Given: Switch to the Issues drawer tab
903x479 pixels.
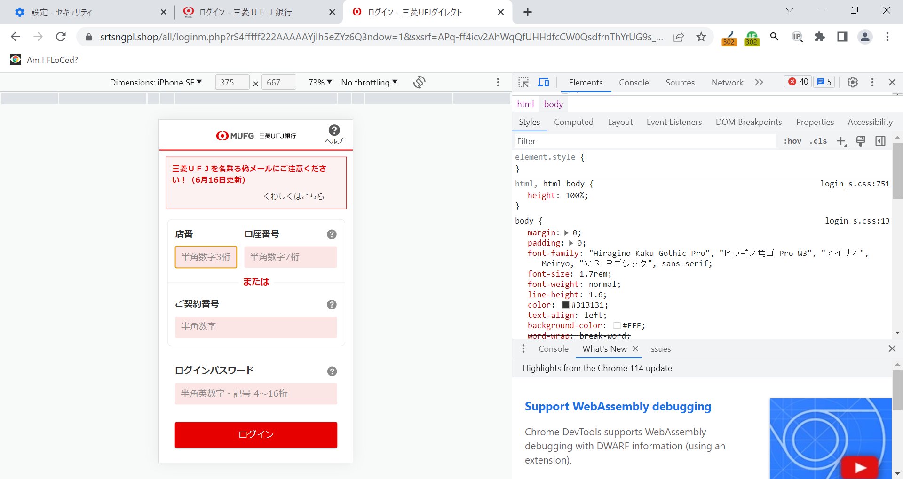Looking at the screenshot, I should point(659,349).
